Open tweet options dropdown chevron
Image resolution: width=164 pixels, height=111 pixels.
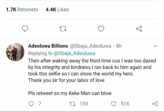click(x=155, y=46)
